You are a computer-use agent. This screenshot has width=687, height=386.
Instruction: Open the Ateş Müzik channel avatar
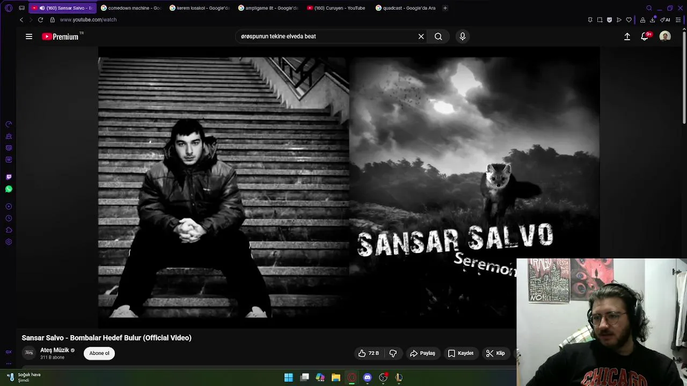point(29,353)
